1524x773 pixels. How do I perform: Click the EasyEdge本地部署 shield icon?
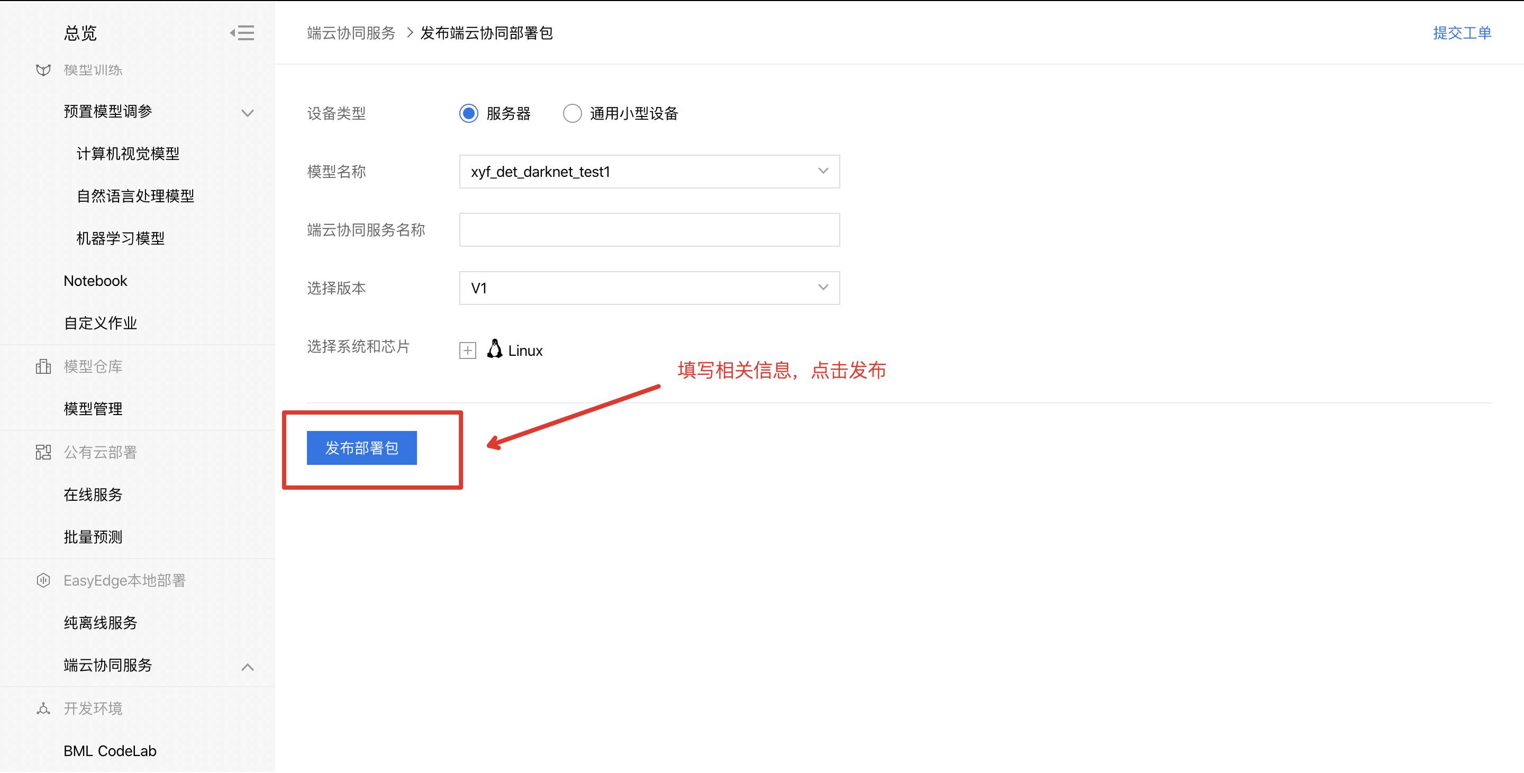pos(43,581)
